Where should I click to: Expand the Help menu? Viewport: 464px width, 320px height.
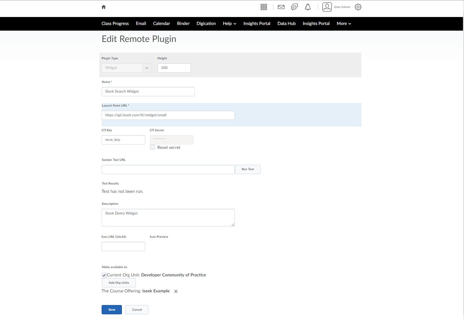(230, 24)
